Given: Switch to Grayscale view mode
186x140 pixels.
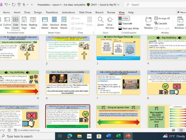Looking at the screenshot, I should (x=125, y=23).
